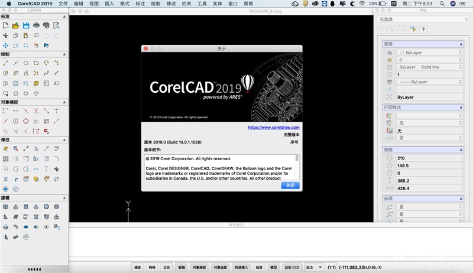
Task: Open the 修改 menu in menu bar
Action: [171, 4]
